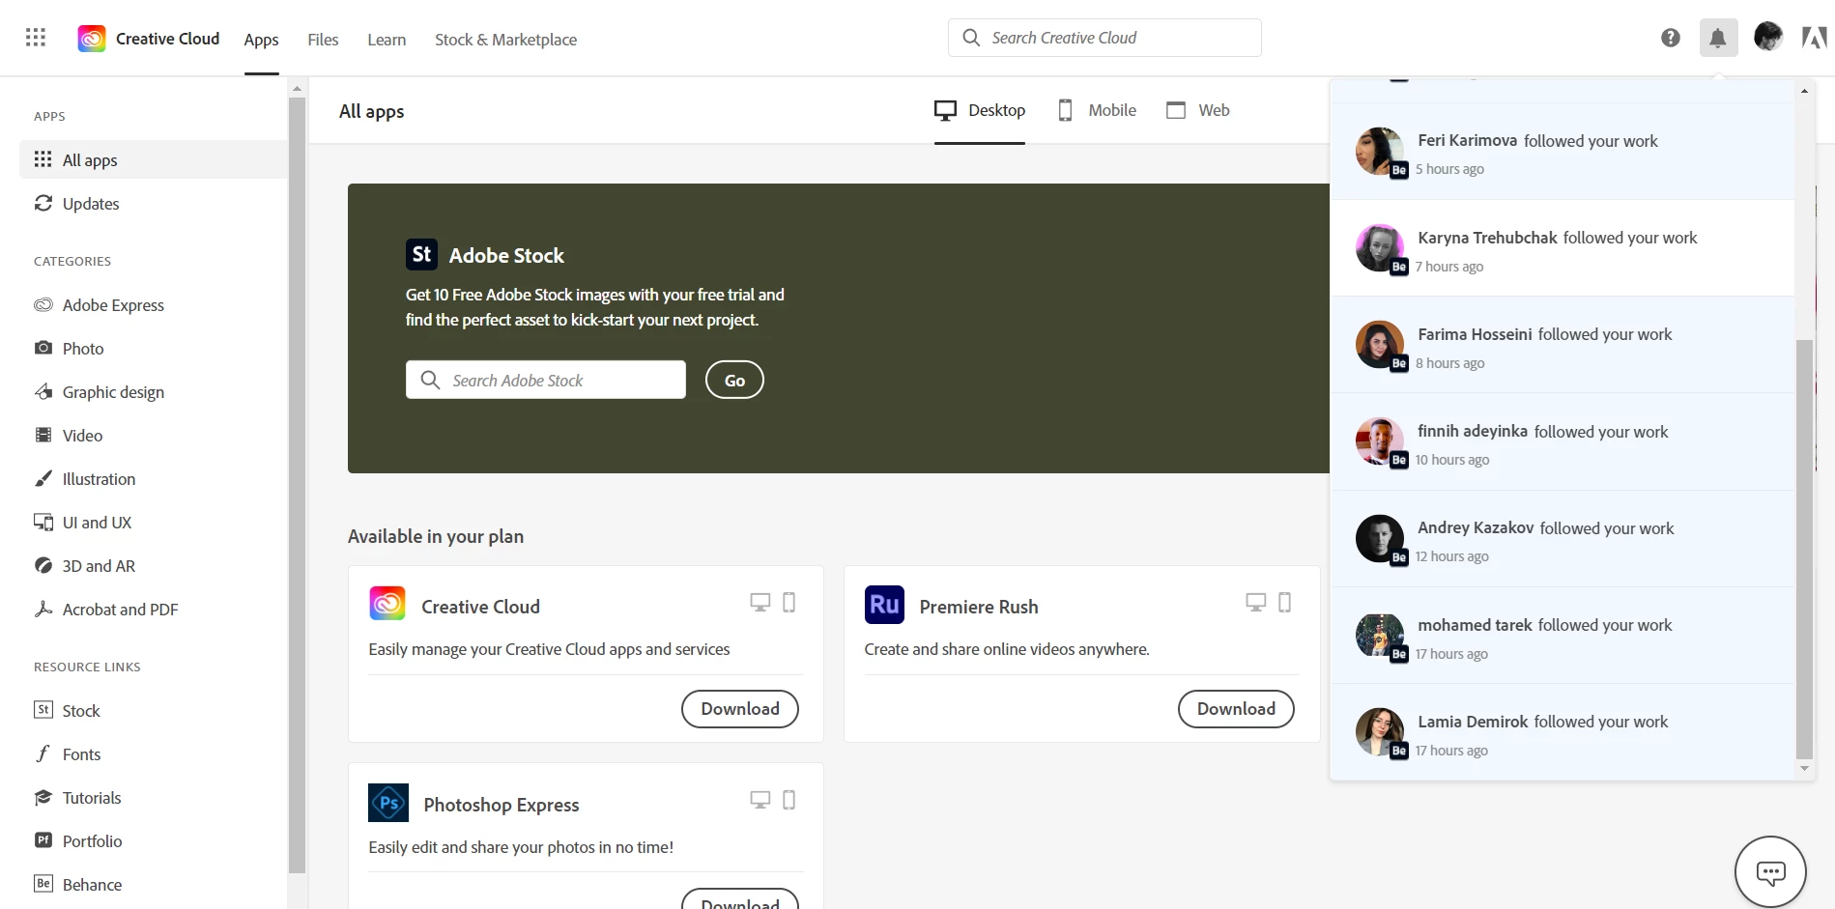Click Andrey Kazakov's avatar thumbnail
Screen dimensions: 1835x909
point(1380,538)
